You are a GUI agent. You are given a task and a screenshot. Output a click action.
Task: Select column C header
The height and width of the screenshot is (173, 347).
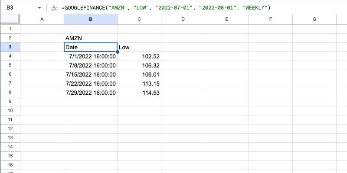pos(139,19)
